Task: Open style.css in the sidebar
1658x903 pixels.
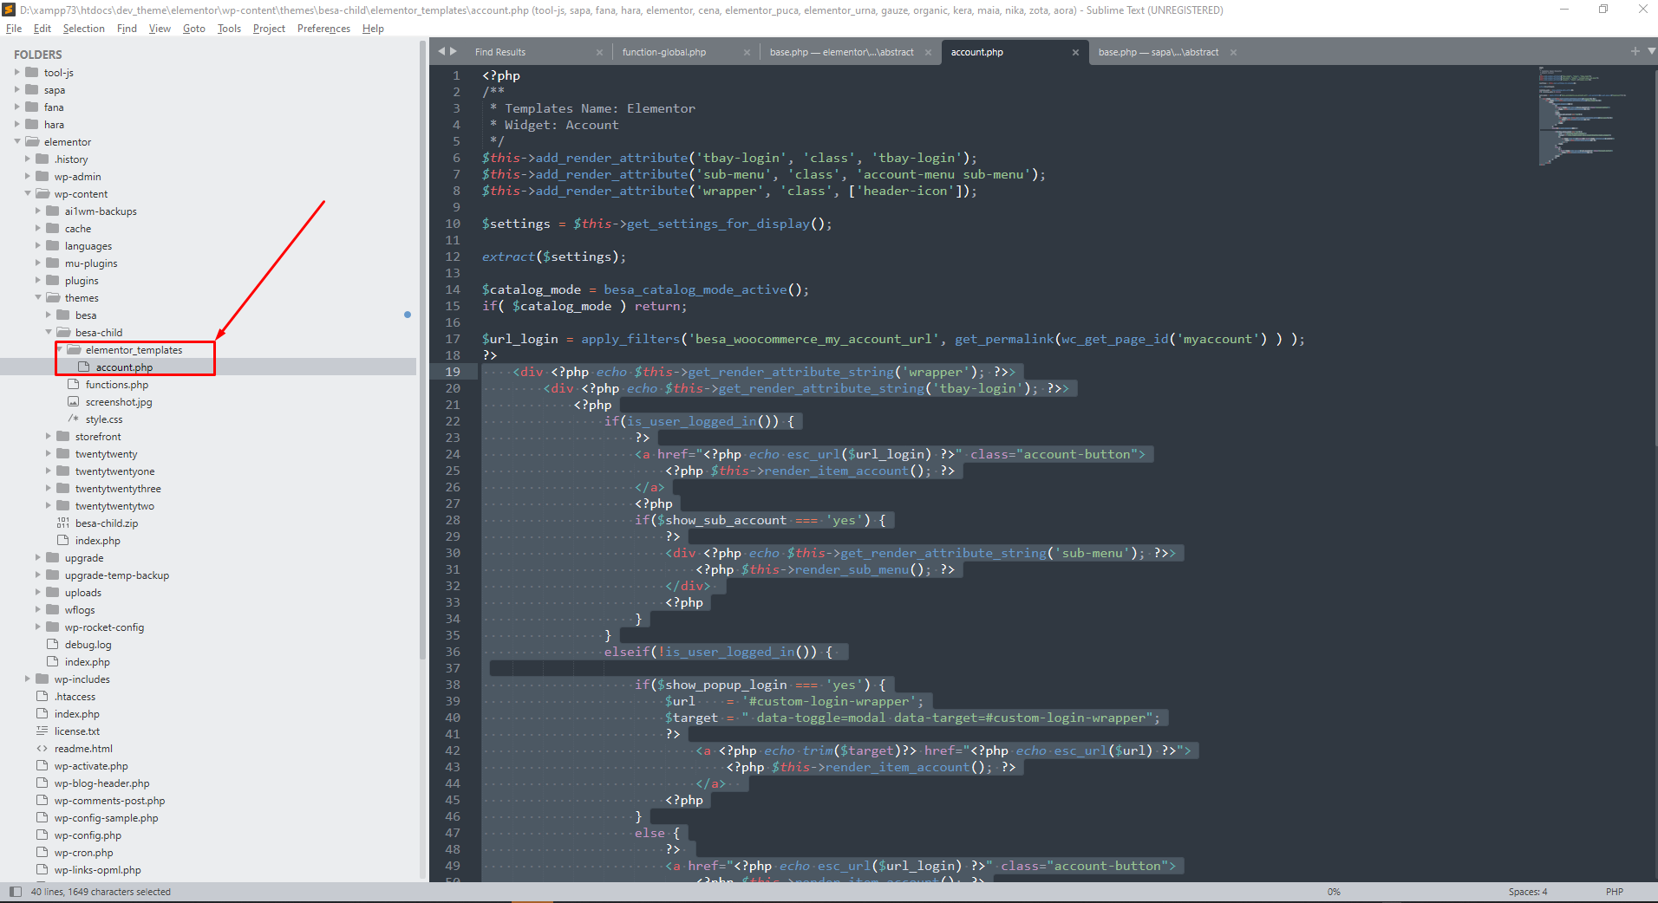Action: click(x=104, y=419)
